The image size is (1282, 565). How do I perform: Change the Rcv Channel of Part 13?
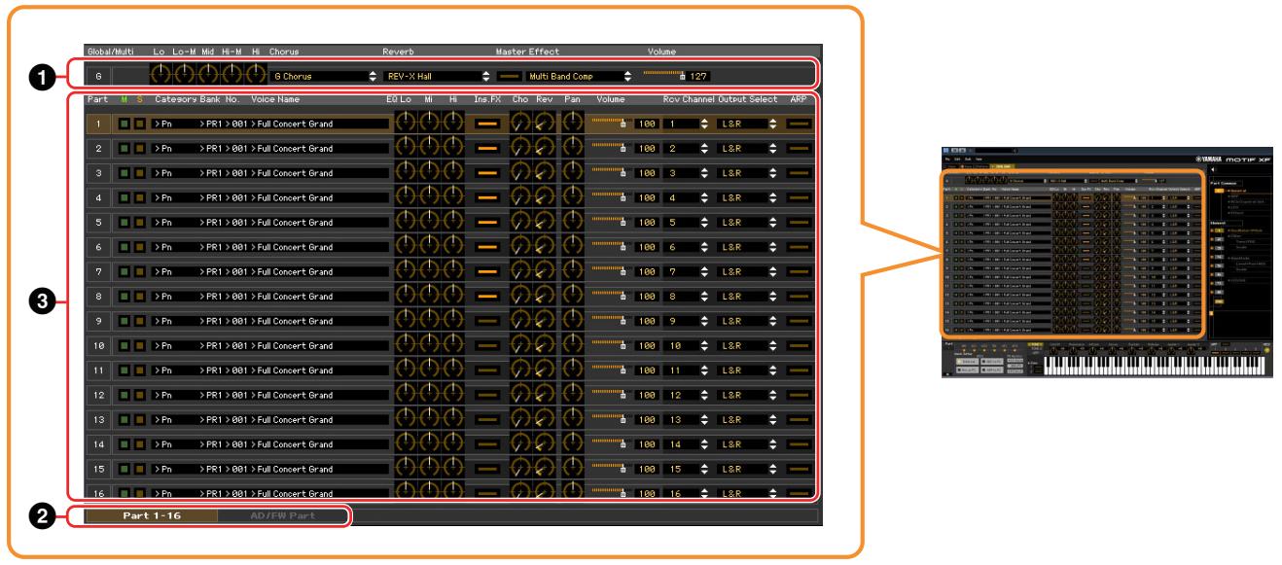click(x=687, y=420)
